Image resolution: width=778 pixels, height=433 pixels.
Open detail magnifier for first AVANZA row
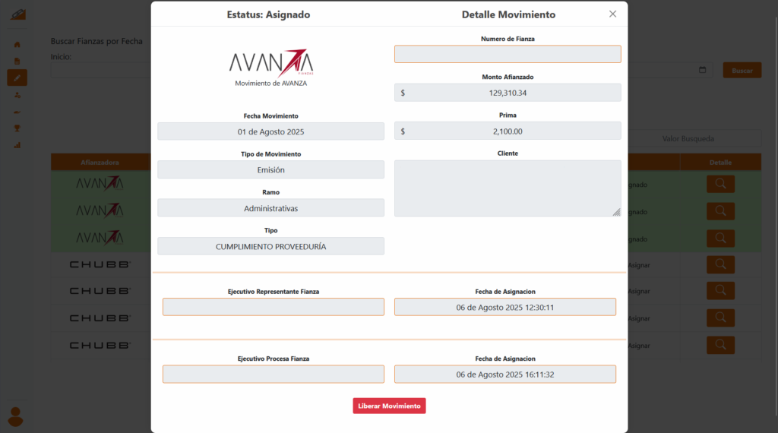coord(719,184)
